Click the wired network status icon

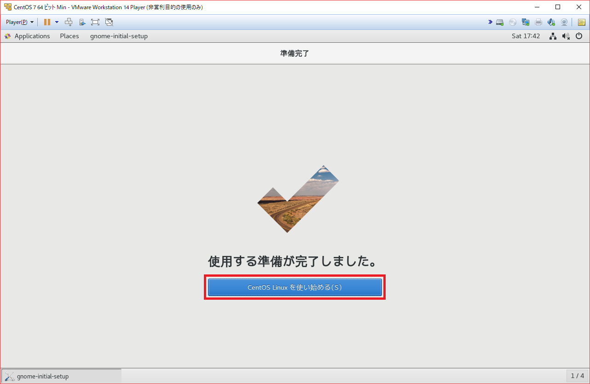click(x=553, y=36)
